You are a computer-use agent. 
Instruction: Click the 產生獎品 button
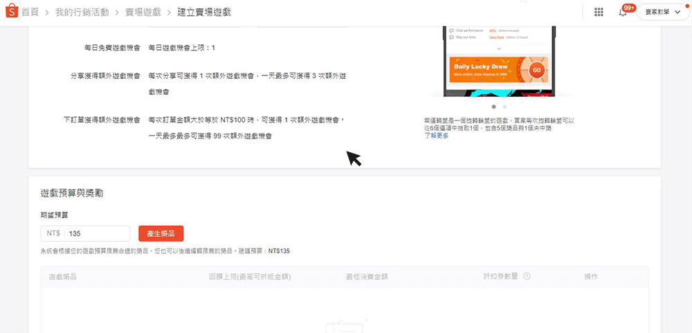tap(161, 233)
